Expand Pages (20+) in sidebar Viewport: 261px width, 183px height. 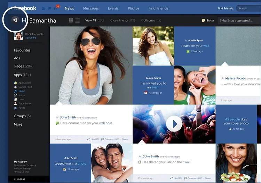point(24,66)
